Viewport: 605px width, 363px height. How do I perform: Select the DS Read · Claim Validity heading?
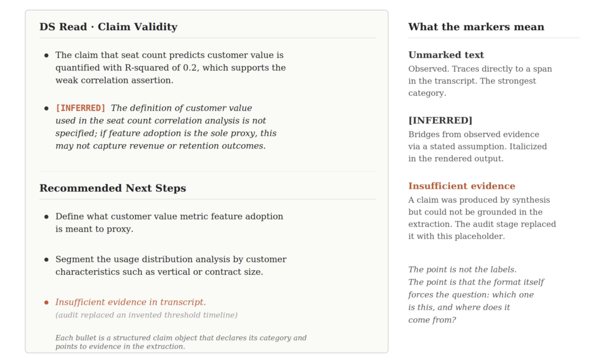tap(109, 27)
